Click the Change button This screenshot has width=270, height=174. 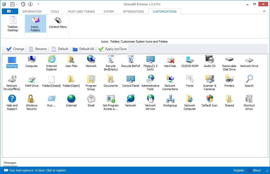point(15,49)
